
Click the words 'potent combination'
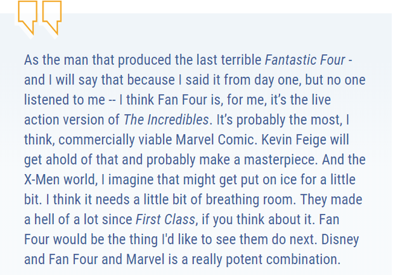tap(281, 260)
